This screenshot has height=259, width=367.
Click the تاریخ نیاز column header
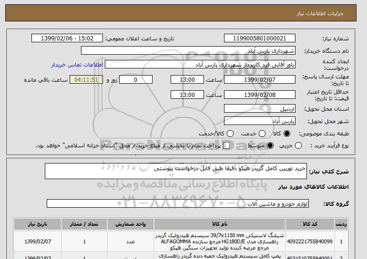38,224
